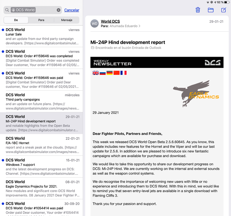Click the viernes date on Lunar Sale row
This screenshot has height=216, width=231.
(x=74, y=30)
